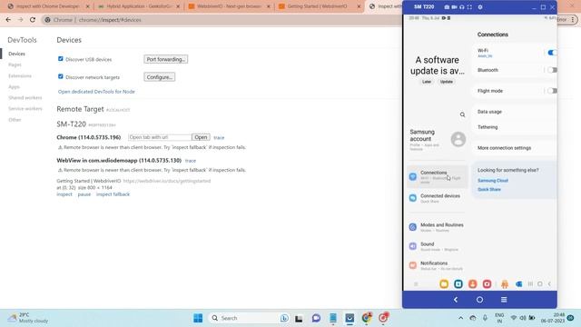Open the red app in tablet dock
581x327 pixels.
[x=487, y=284]
